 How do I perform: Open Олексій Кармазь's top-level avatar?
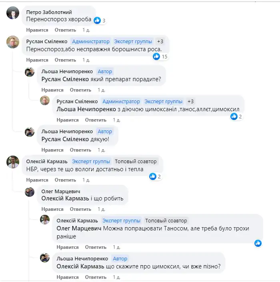(13, 162)
